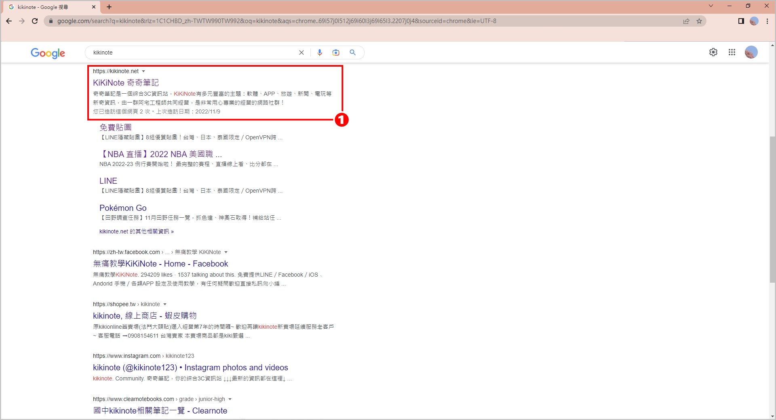
Task: Go back to the previous page
Action: pos(9,21)
